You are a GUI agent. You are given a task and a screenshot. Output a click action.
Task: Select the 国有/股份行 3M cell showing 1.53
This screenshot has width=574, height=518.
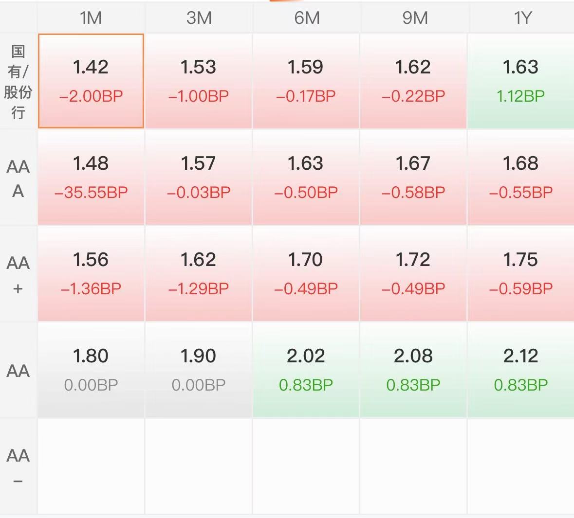[x=199, y=81]
